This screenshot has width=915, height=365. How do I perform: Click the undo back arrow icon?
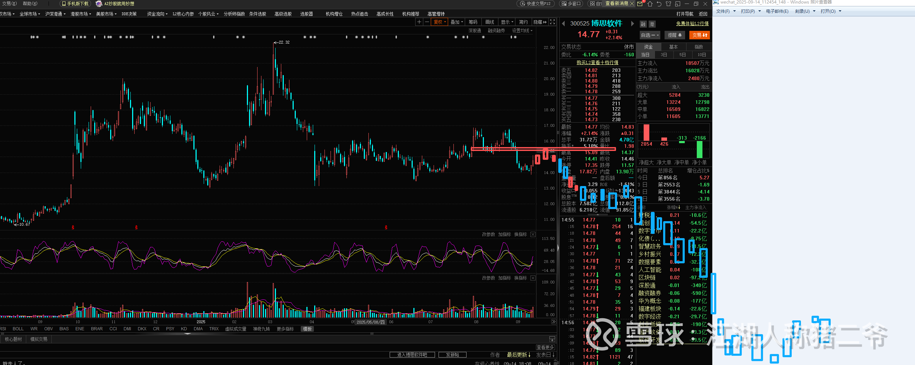659,4
